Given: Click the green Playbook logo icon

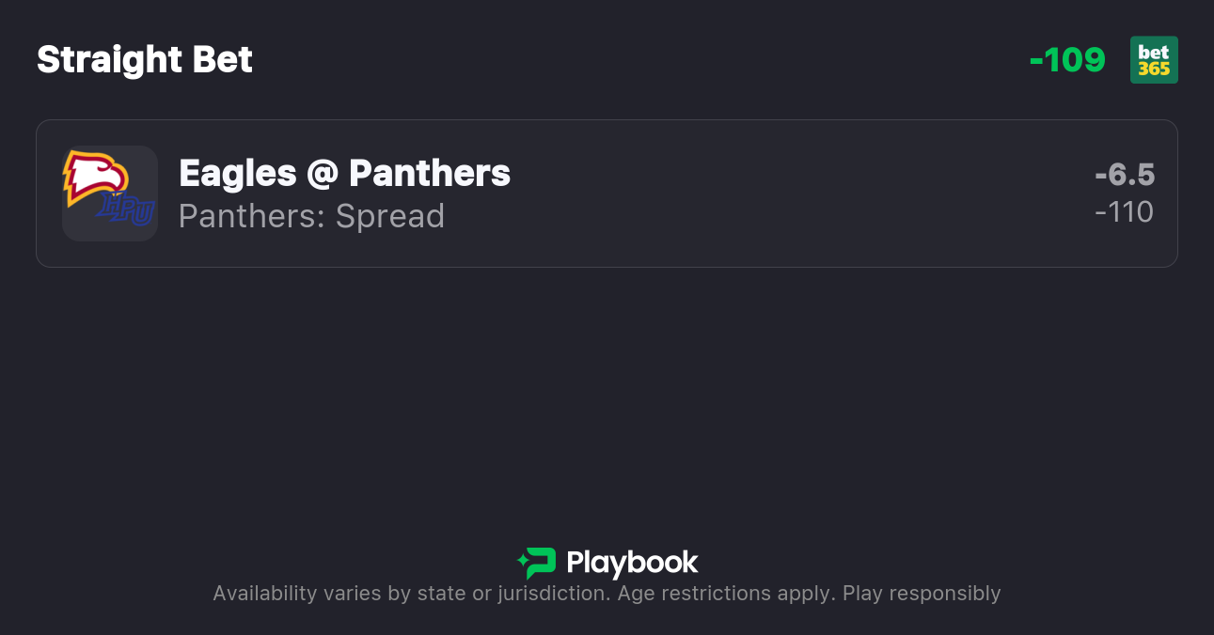Looking at the screenshot, I should tap(537, 563).
